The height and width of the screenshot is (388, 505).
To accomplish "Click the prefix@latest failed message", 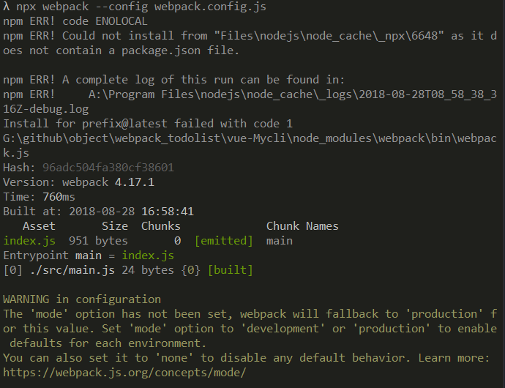I will (x=148, y=124).
